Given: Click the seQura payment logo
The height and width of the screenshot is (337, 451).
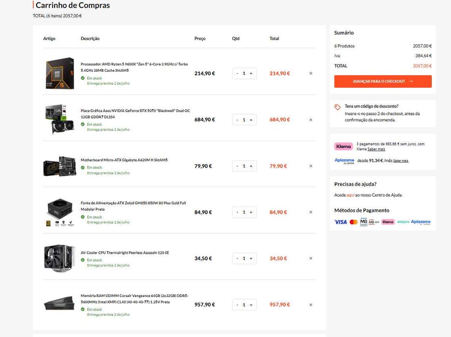Looking at the screenshot, I should pyautogui.click(x=403, y=222).
